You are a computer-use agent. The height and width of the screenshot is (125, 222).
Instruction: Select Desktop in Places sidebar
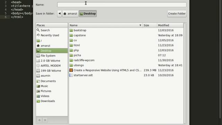52,51
